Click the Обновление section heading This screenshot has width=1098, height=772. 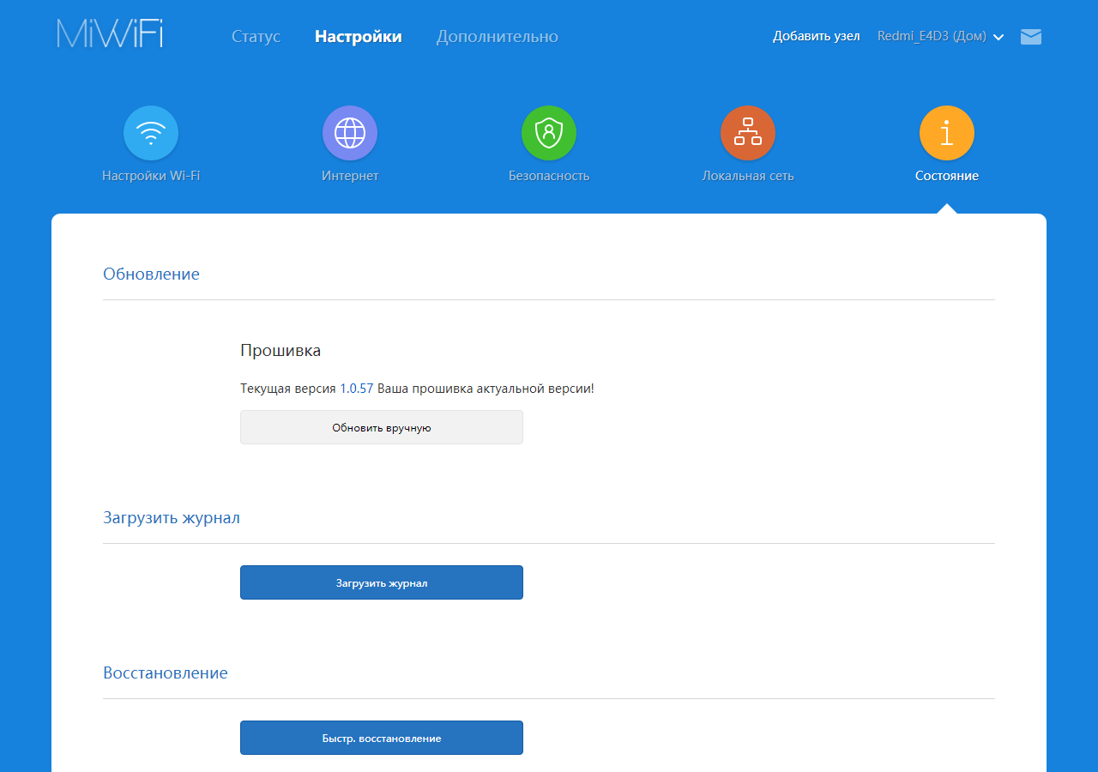(151, 274)
